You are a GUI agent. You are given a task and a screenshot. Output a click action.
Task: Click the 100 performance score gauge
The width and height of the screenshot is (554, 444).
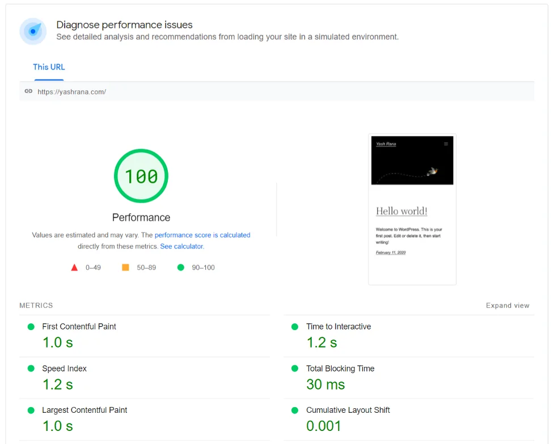(x=141, y=176)
